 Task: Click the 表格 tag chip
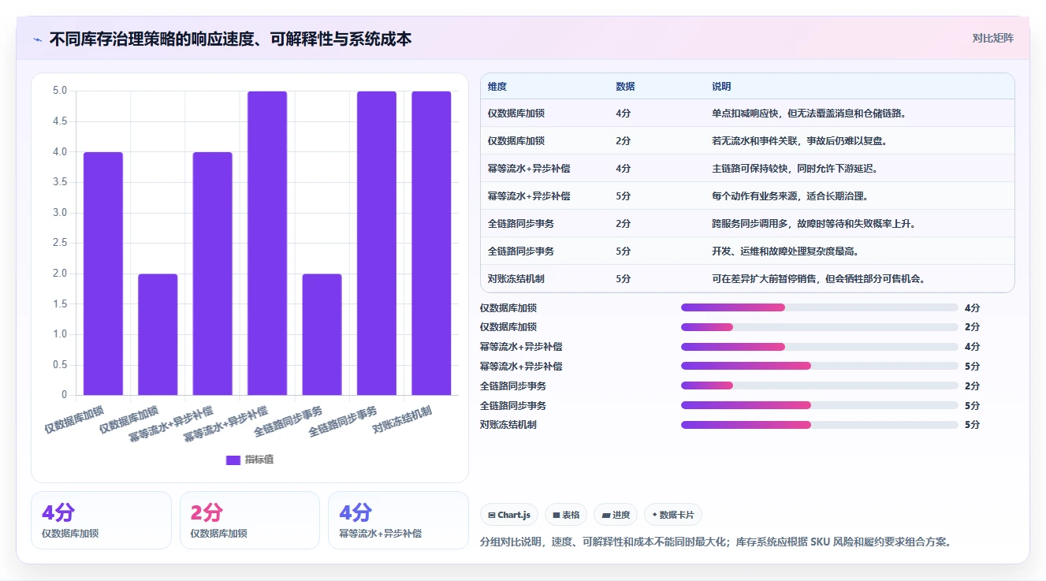click(566, 515)
